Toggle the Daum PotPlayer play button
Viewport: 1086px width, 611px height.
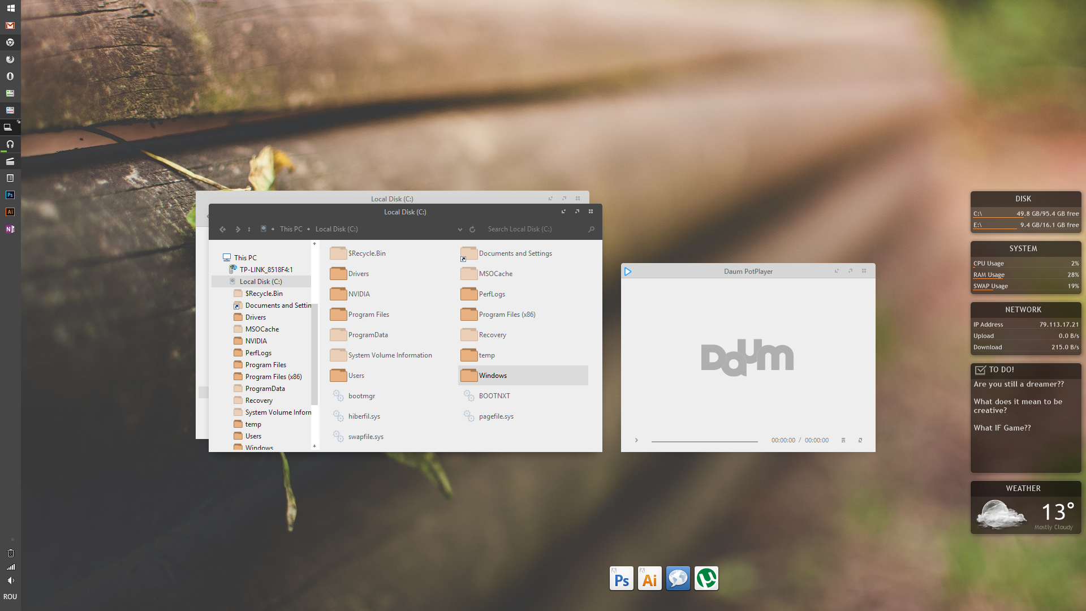[x=636, y=440]
